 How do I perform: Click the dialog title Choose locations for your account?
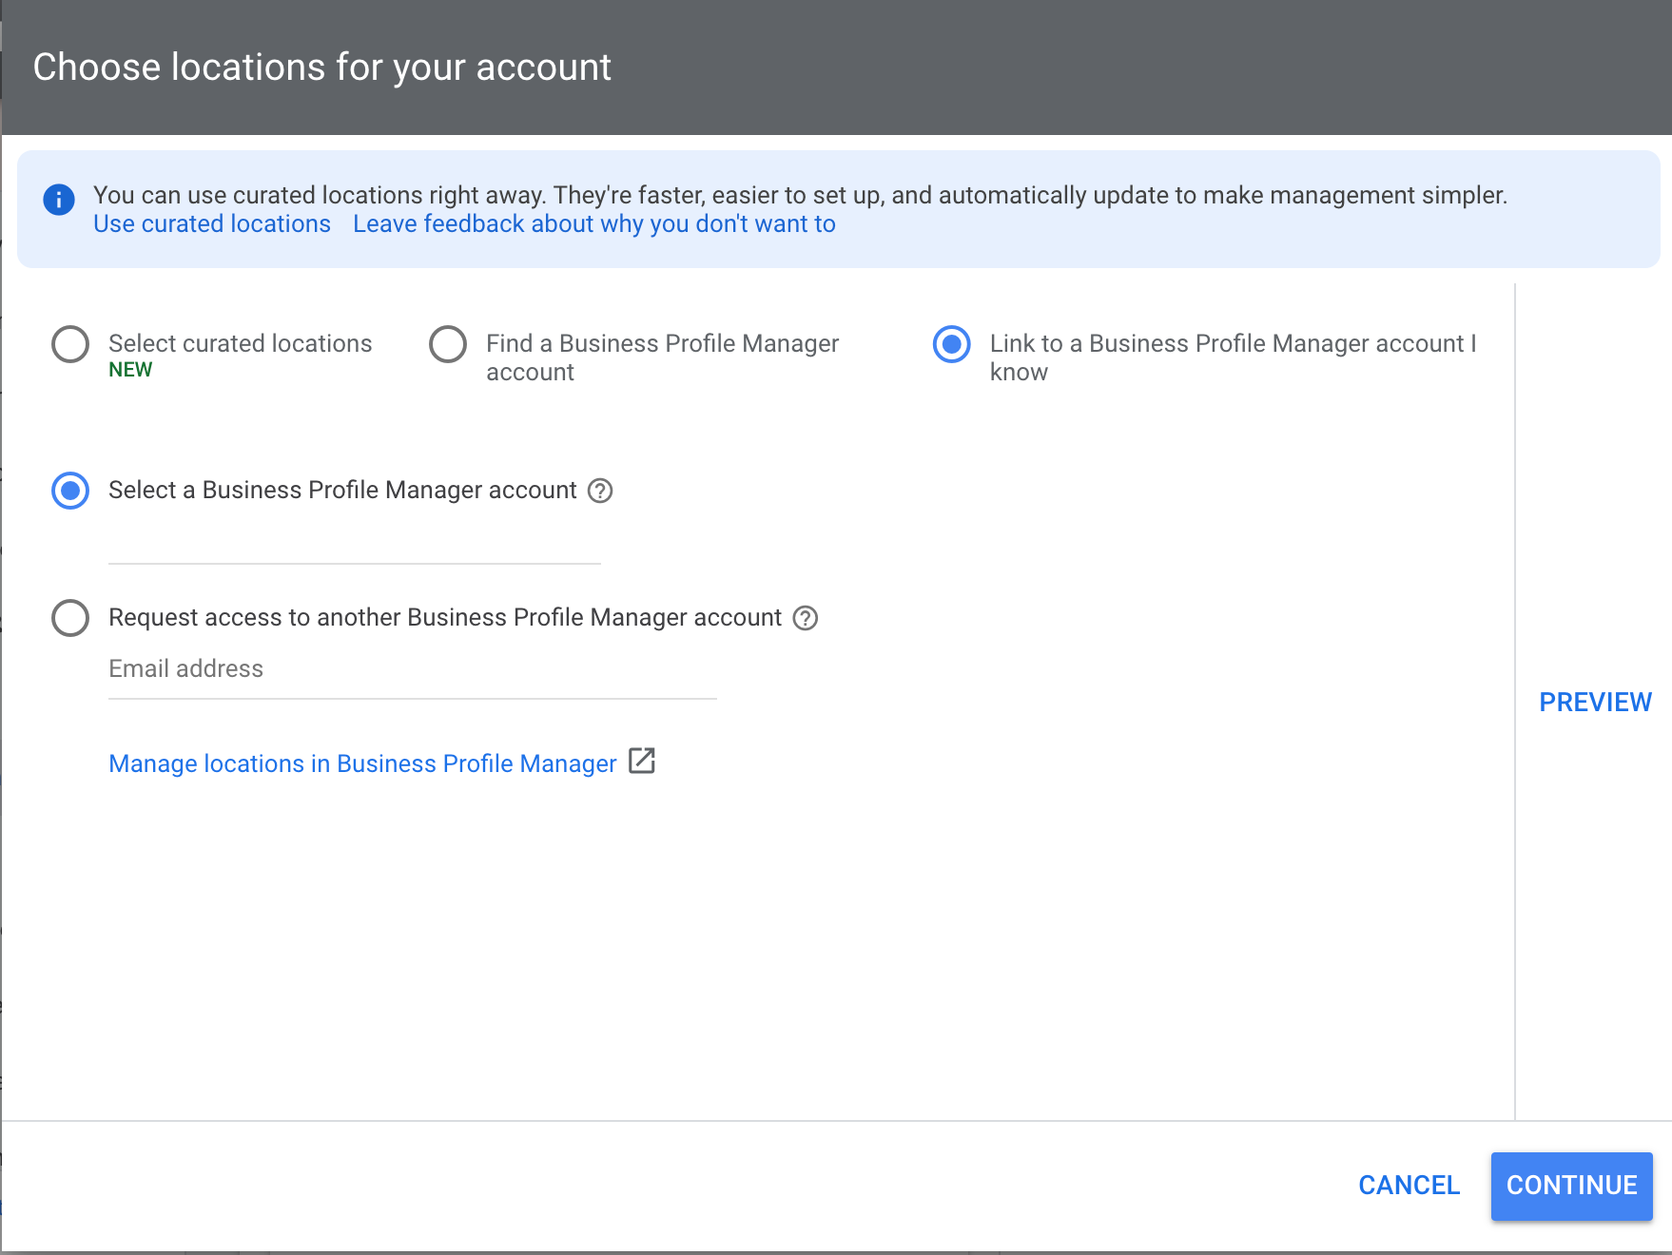coord(321,68)
